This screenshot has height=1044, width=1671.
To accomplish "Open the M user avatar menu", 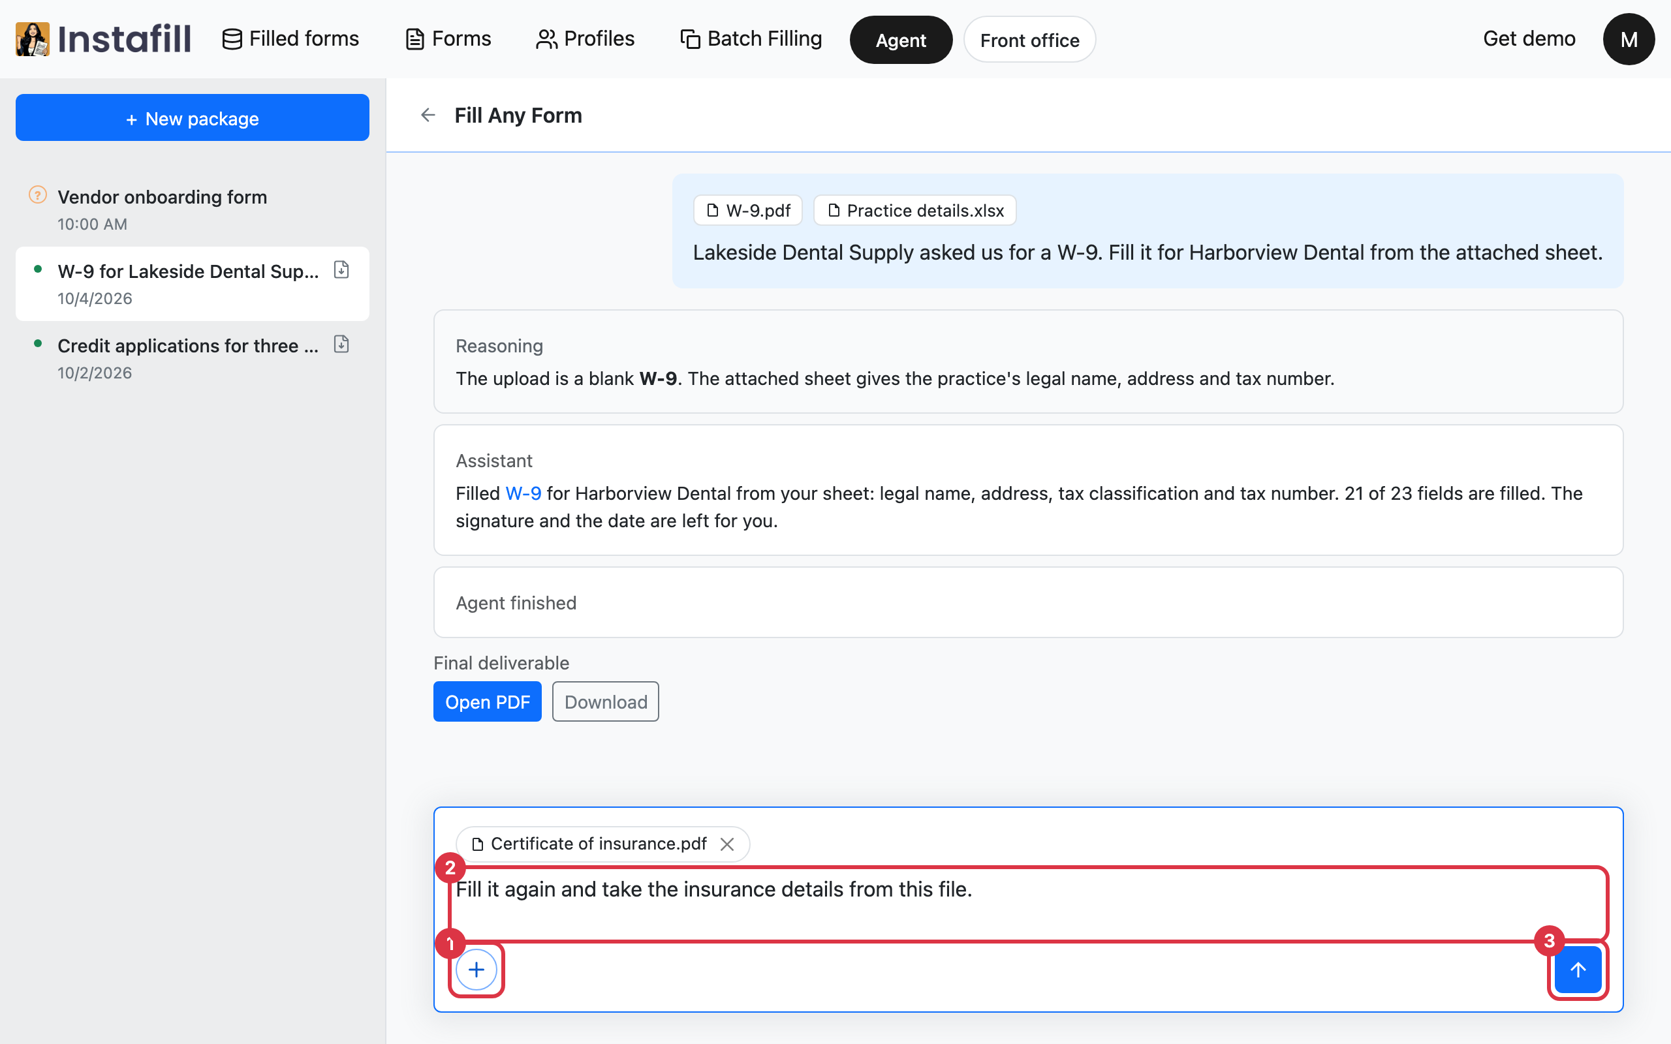I will [1628, 39].
